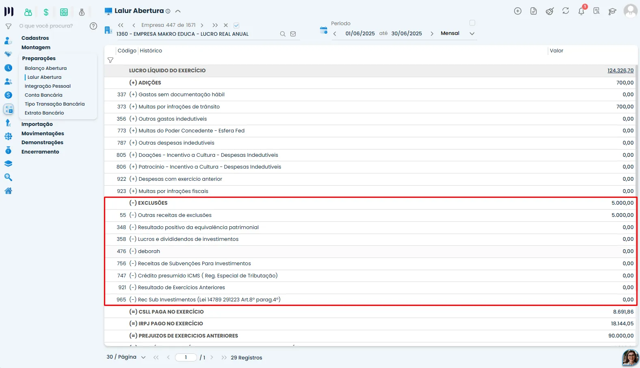Select Integração Pessoal in the menu
The image size is (640, 368).
tap(48, 86)
